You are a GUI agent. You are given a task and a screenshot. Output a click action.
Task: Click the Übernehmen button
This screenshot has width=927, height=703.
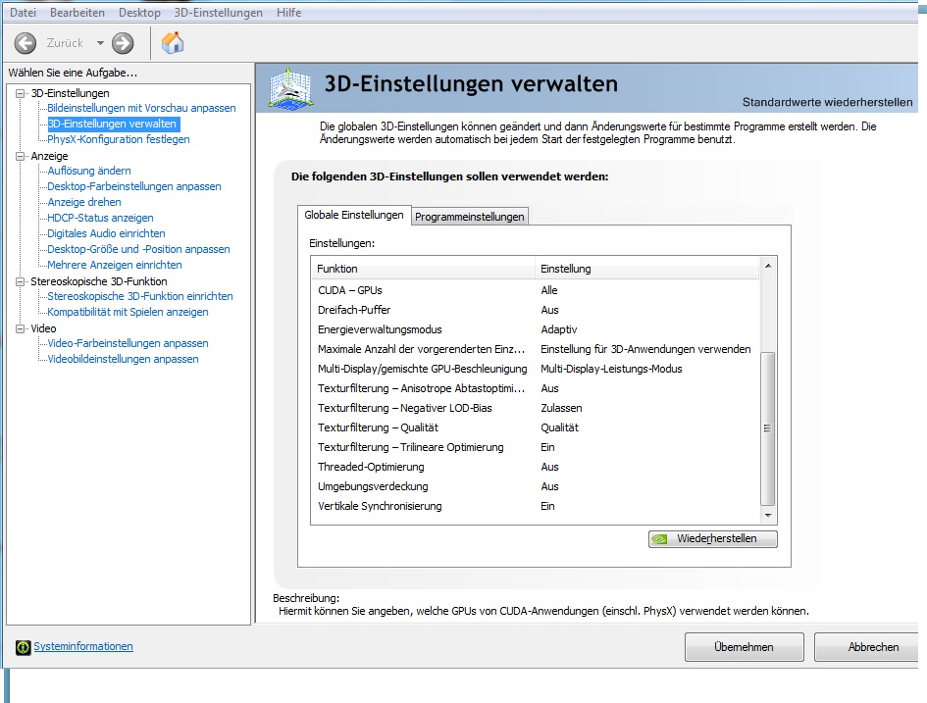pos(744,647)
